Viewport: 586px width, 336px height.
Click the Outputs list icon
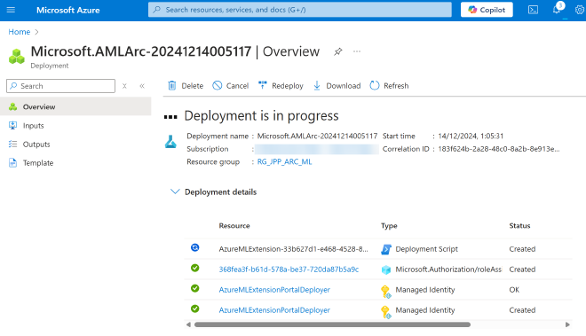[x=12, y=145]
